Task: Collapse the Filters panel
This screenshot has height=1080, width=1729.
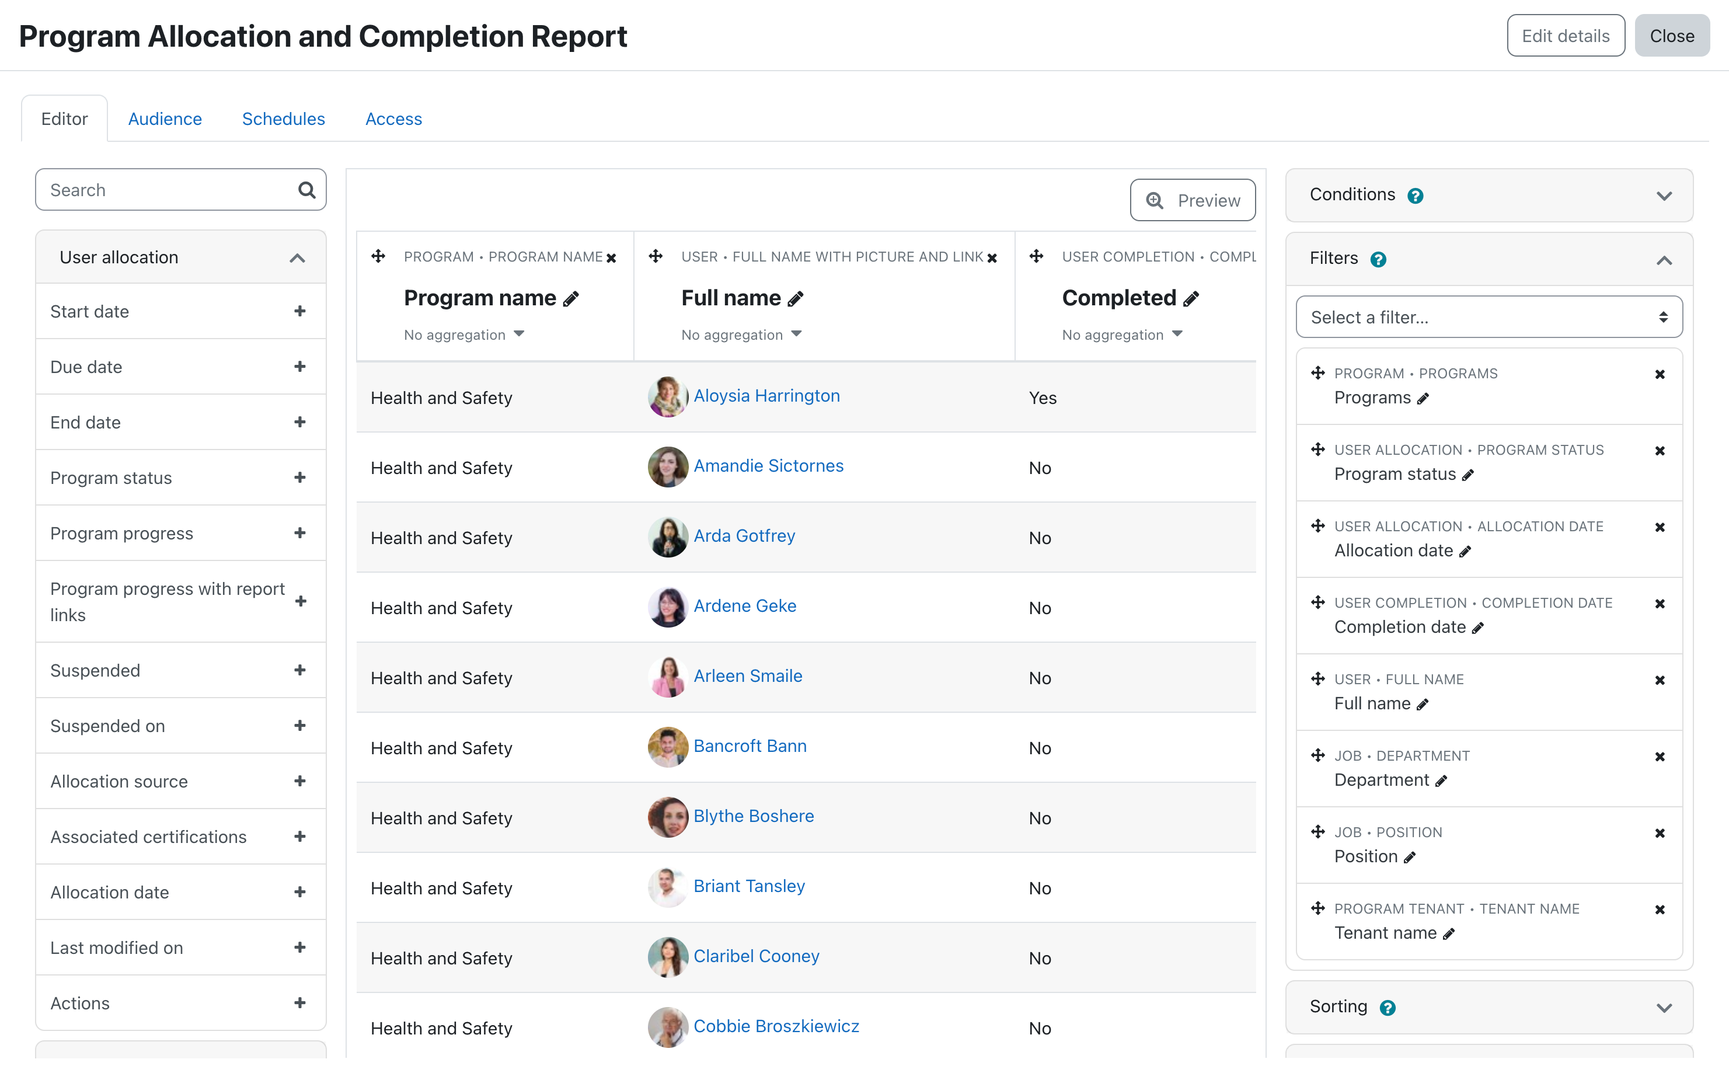Action: tap(1663, 259)
